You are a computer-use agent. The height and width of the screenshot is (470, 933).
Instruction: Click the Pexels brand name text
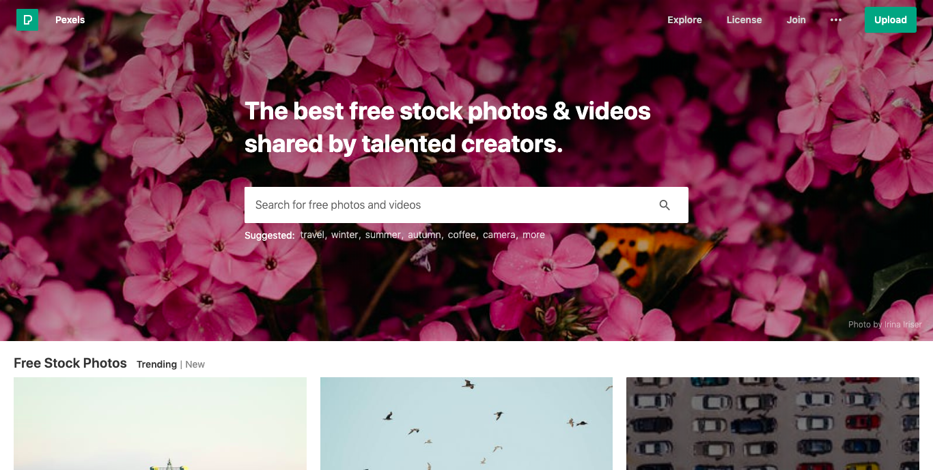[x=70, y=20]
